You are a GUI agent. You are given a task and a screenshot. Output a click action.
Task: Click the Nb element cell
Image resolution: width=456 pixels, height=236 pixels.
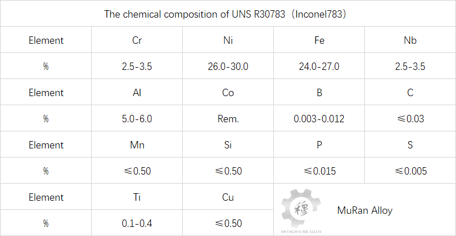pyautogui.click(x=410, y=40)
